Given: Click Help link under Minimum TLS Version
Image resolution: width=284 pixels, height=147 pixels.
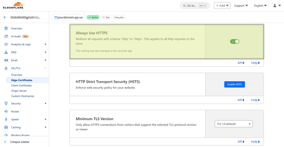Looking at the screenshot, I should (255, 142).
